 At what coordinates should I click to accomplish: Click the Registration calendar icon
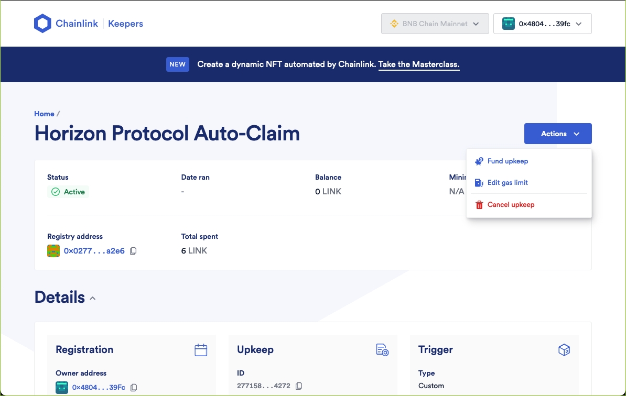[201, 350]
